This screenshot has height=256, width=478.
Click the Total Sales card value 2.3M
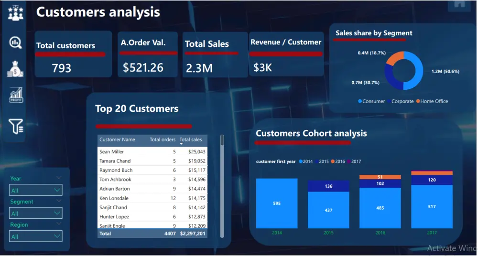(199, 68)
